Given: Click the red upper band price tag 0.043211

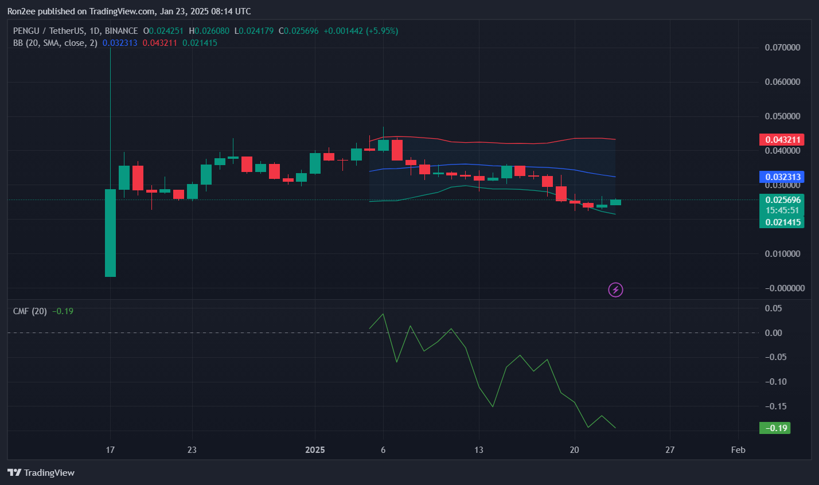Looking at the screenshot, I should pos(781,140).
